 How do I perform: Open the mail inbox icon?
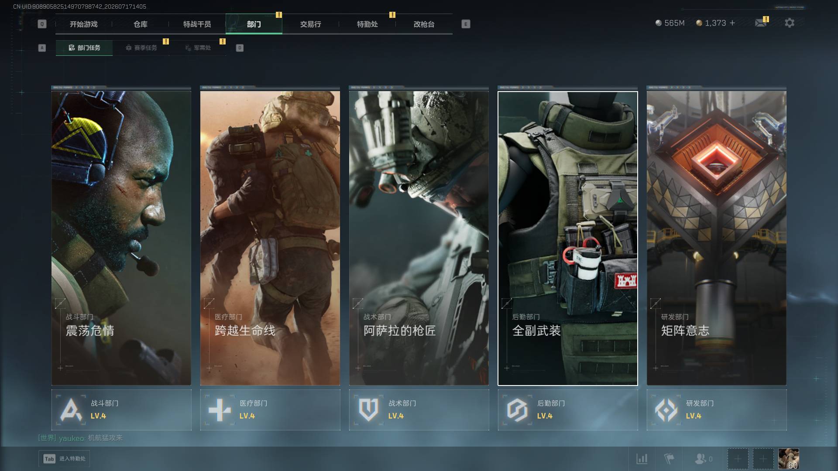[x=761, y=23]
